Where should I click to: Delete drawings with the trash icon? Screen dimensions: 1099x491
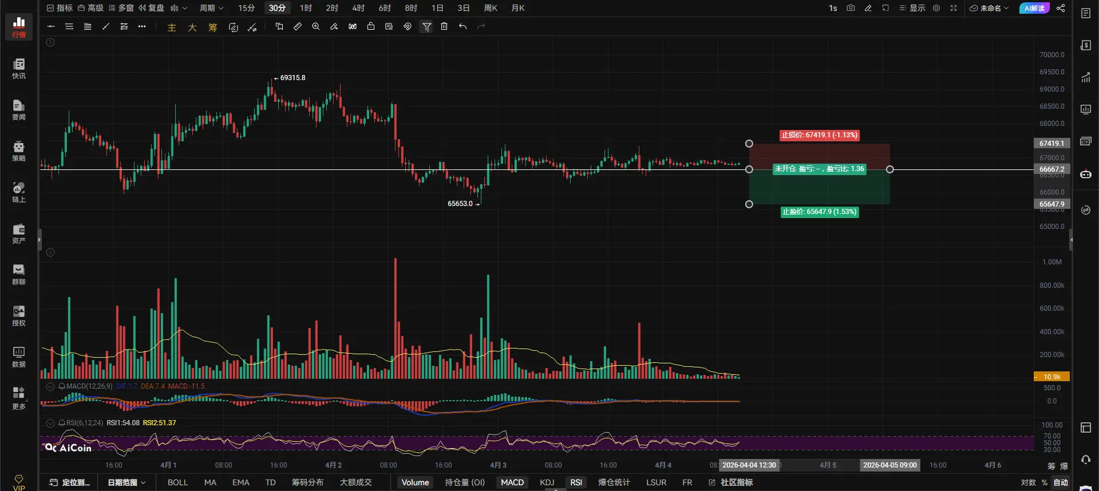click(x=444, y=26)
